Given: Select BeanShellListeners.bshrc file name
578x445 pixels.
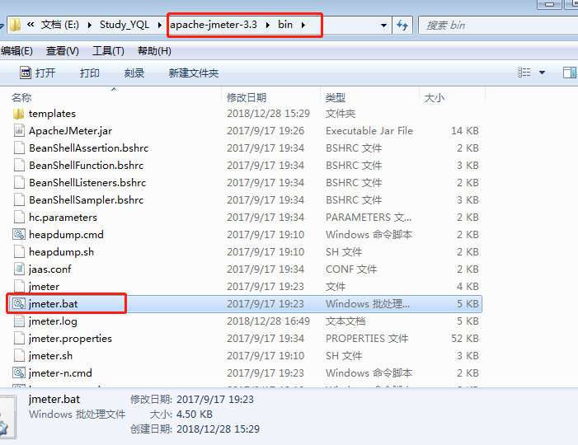Looking at the screenshot, I should click(x=87, y=183).
